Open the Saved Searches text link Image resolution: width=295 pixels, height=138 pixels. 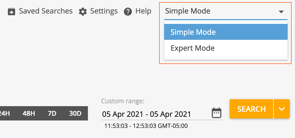[x=46, y=11]
